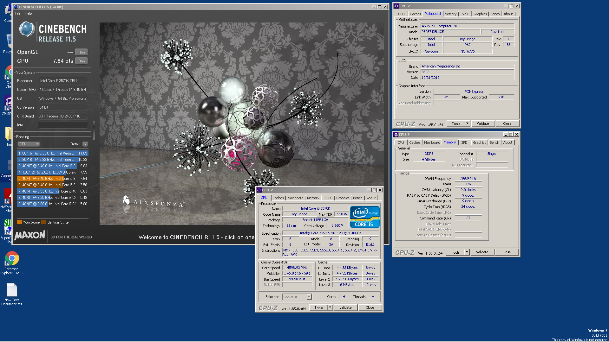Select ranking row 7 4C/4T 3.53 GHz
609x342 pixels.
[x=52, y=191]
